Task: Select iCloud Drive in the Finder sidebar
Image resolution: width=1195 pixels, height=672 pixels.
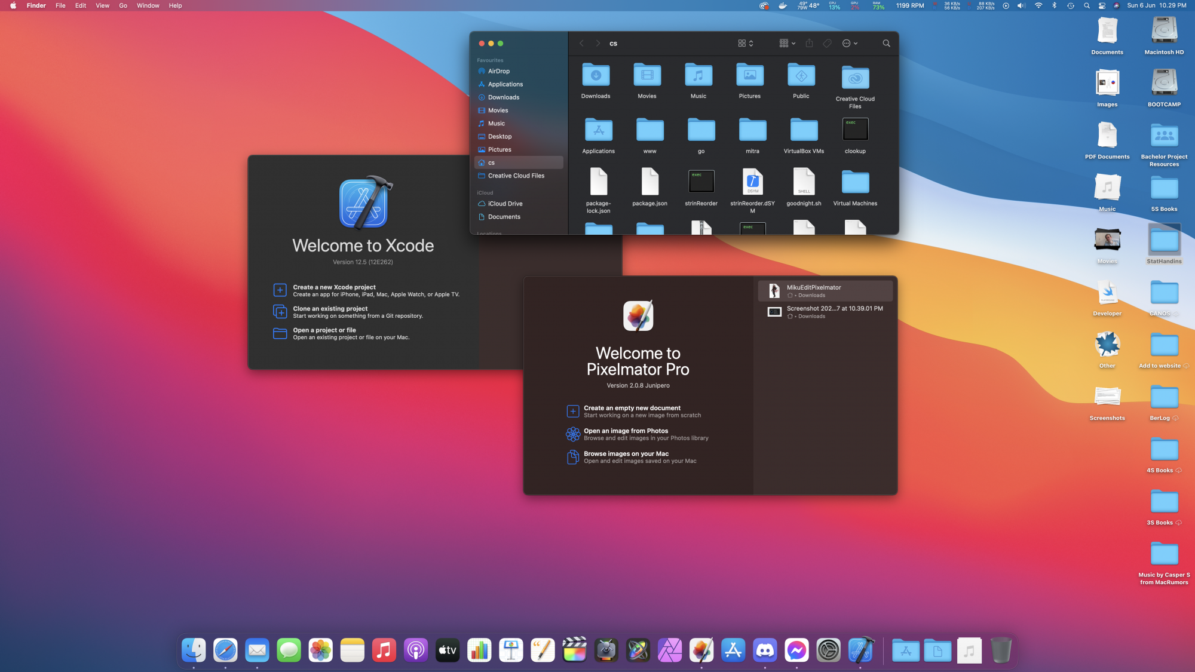Action: [x=519, y=204]
